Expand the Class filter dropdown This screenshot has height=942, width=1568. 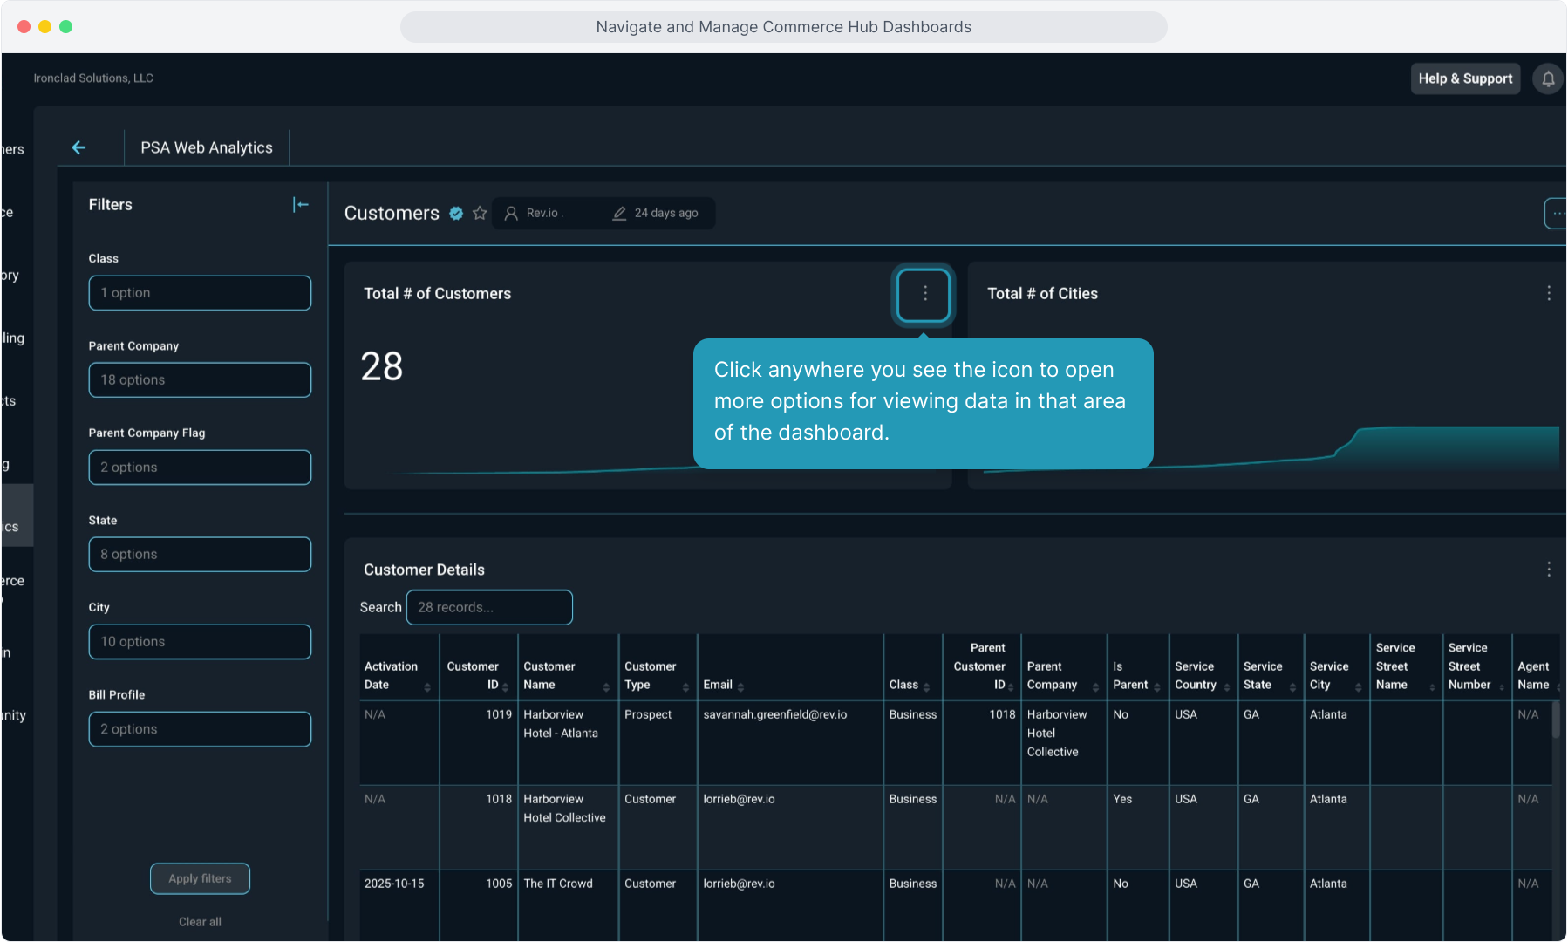point(200,293)
